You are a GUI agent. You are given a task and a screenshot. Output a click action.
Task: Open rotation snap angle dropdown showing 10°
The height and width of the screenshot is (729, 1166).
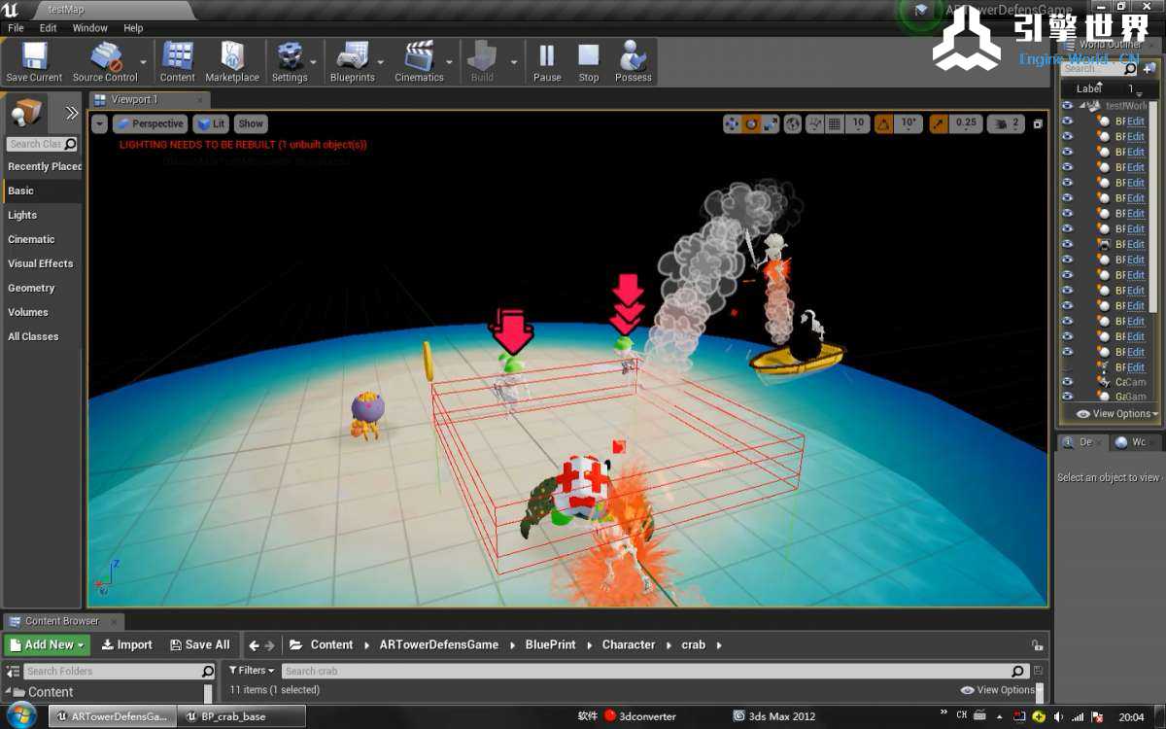909,123
